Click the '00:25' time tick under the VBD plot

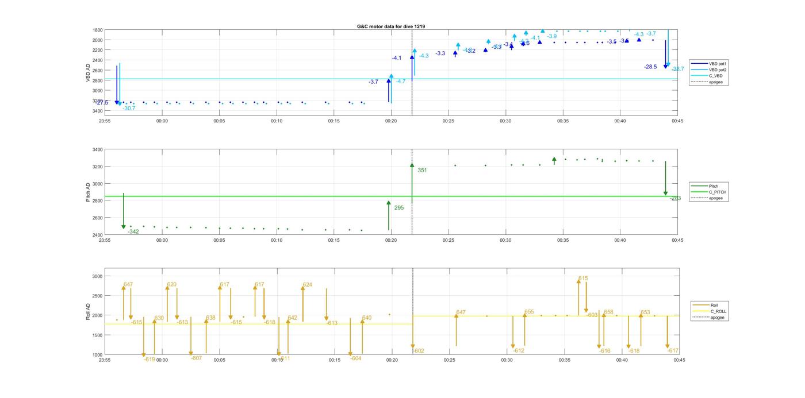tap(448, 121)
